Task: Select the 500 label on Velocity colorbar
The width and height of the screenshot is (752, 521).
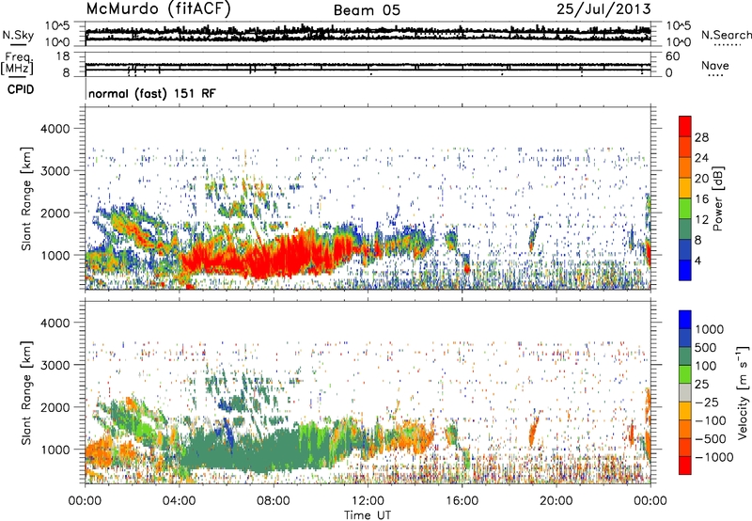Action: (x=706, y=347)
